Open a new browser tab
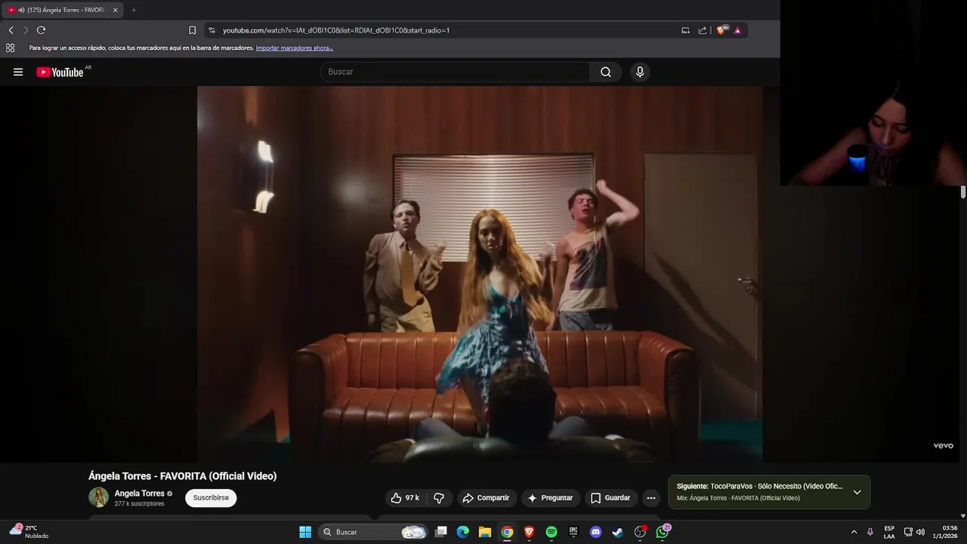Viewport: 967px width, 544px height. coord(134,10)
